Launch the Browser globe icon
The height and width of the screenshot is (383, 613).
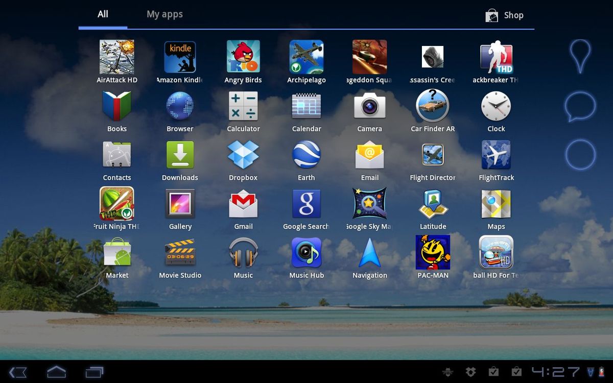(180, 106)
